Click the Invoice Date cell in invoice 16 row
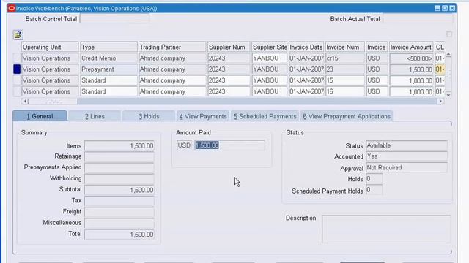The width and height of the screenshot is (469, 263). click(x=306, y=91)
